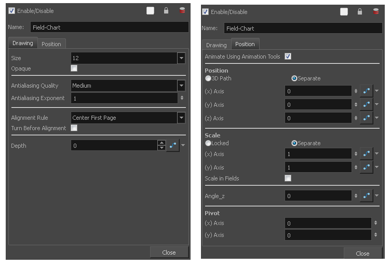This screenshot has width=391, height=266.
Task: Click function curve icon for Position (z) Axis
Action: pyautogui.click(x=366, y=118)
